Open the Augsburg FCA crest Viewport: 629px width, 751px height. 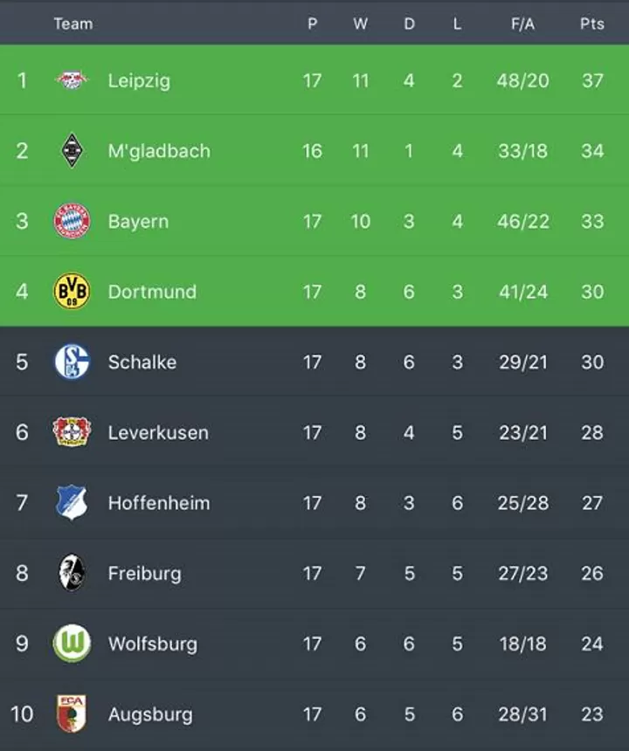(72, 713)
